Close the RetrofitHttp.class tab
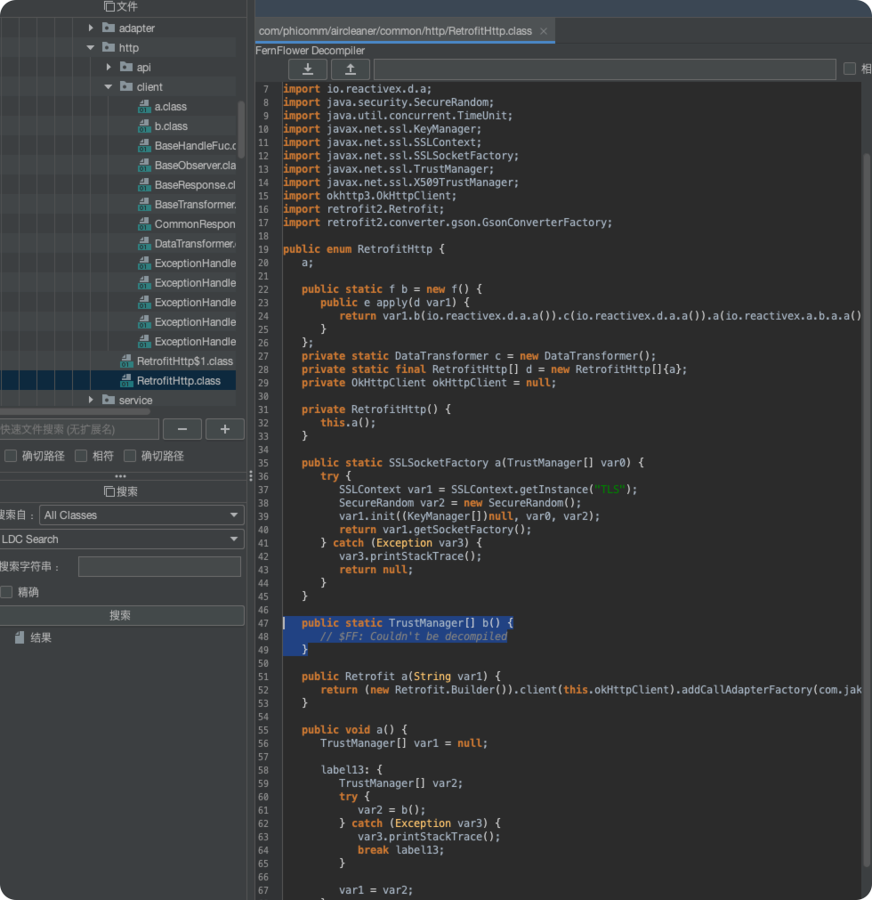Screen dimensions: 872x900 544,31
